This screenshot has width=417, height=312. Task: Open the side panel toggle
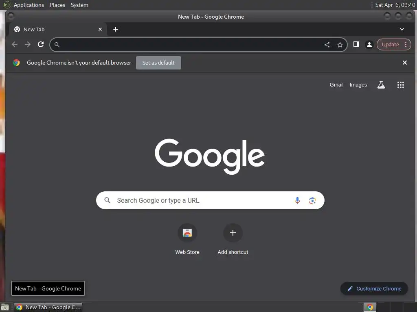[x=356, y=45]
